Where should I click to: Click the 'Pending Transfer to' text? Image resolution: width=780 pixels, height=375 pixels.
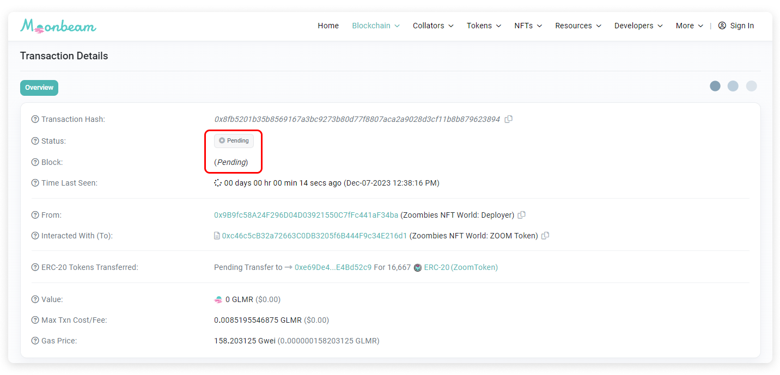248,267
